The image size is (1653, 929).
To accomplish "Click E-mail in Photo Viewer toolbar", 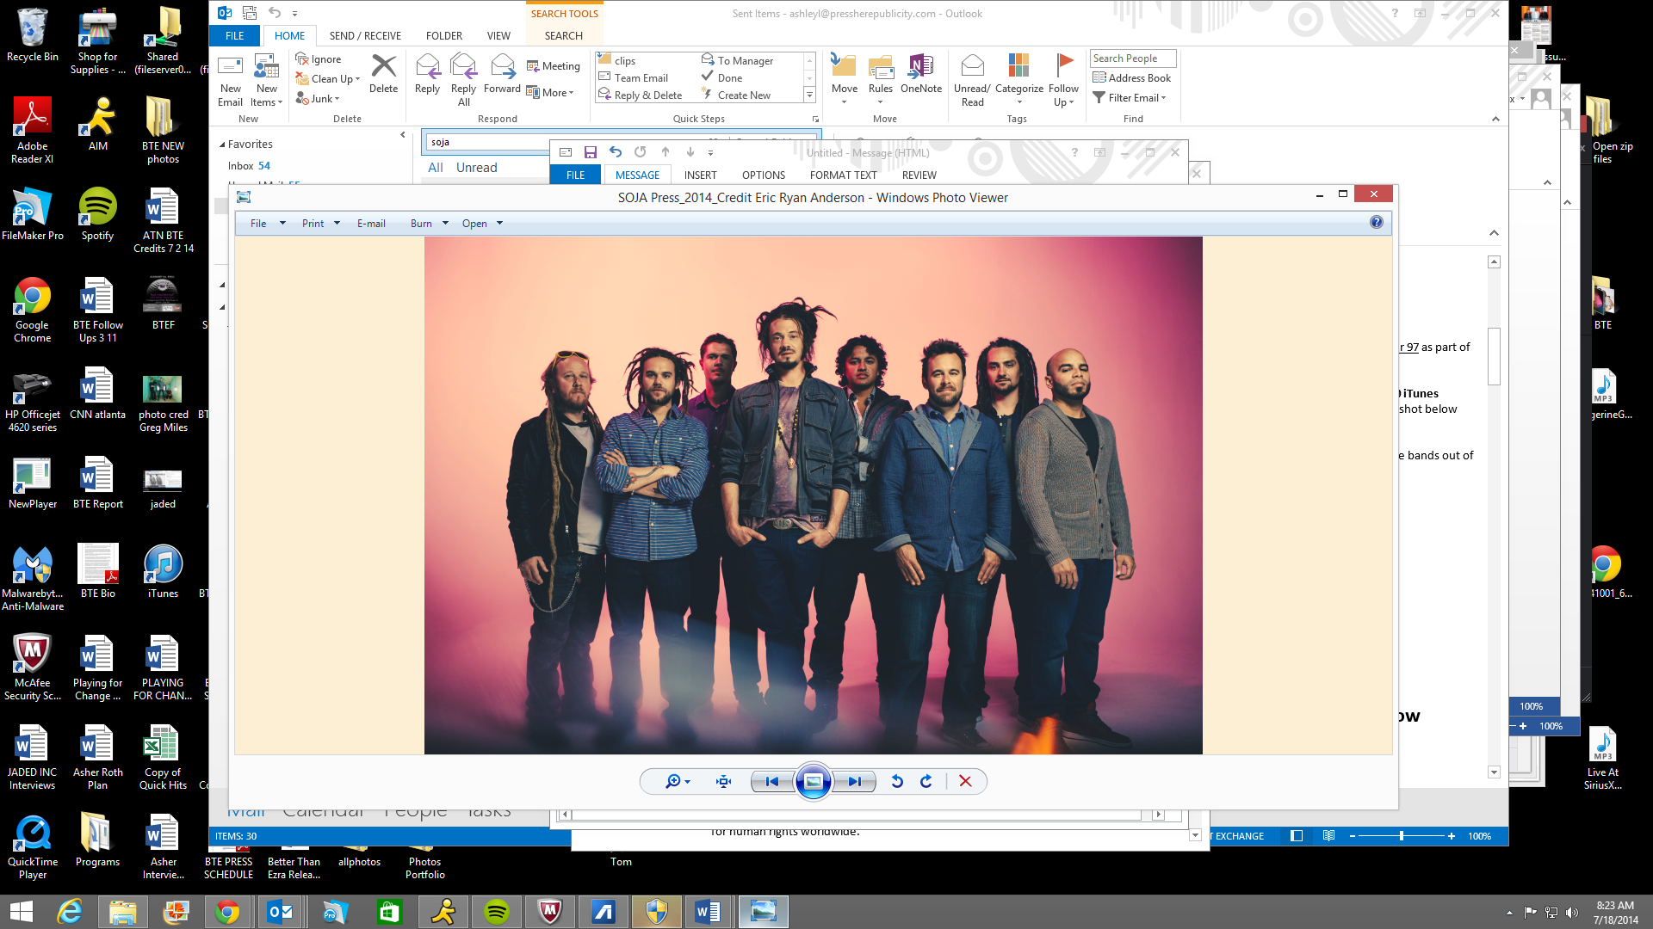I will pos(371,224).
